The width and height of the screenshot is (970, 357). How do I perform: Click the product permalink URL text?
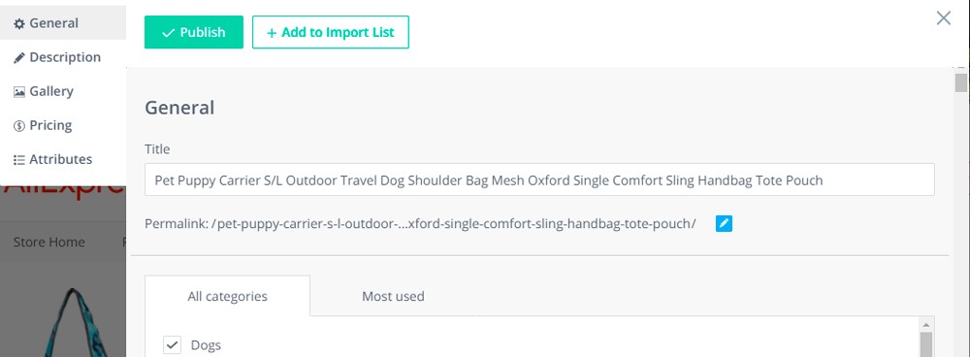coord(453,223)
